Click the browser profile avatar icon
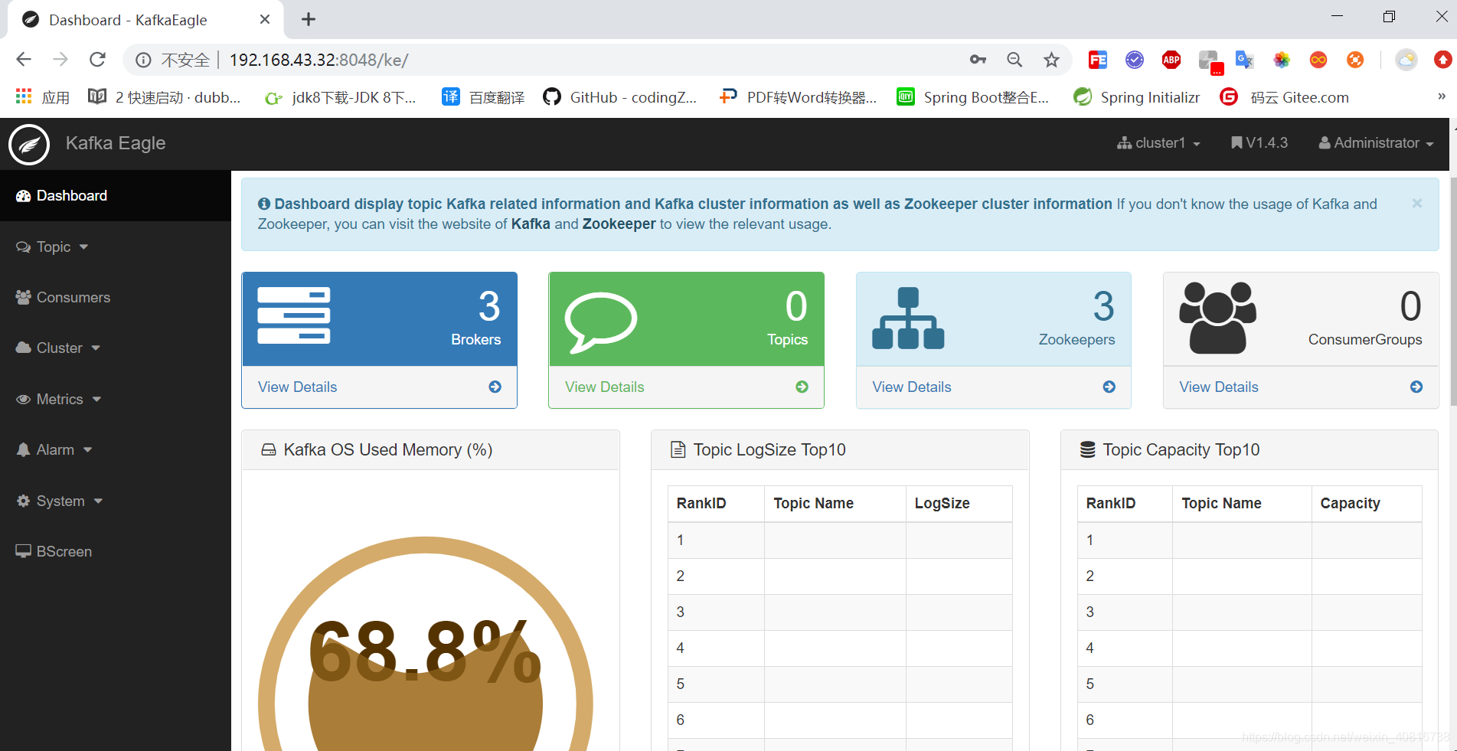The image size is (1457, 751). [1406, 60]
